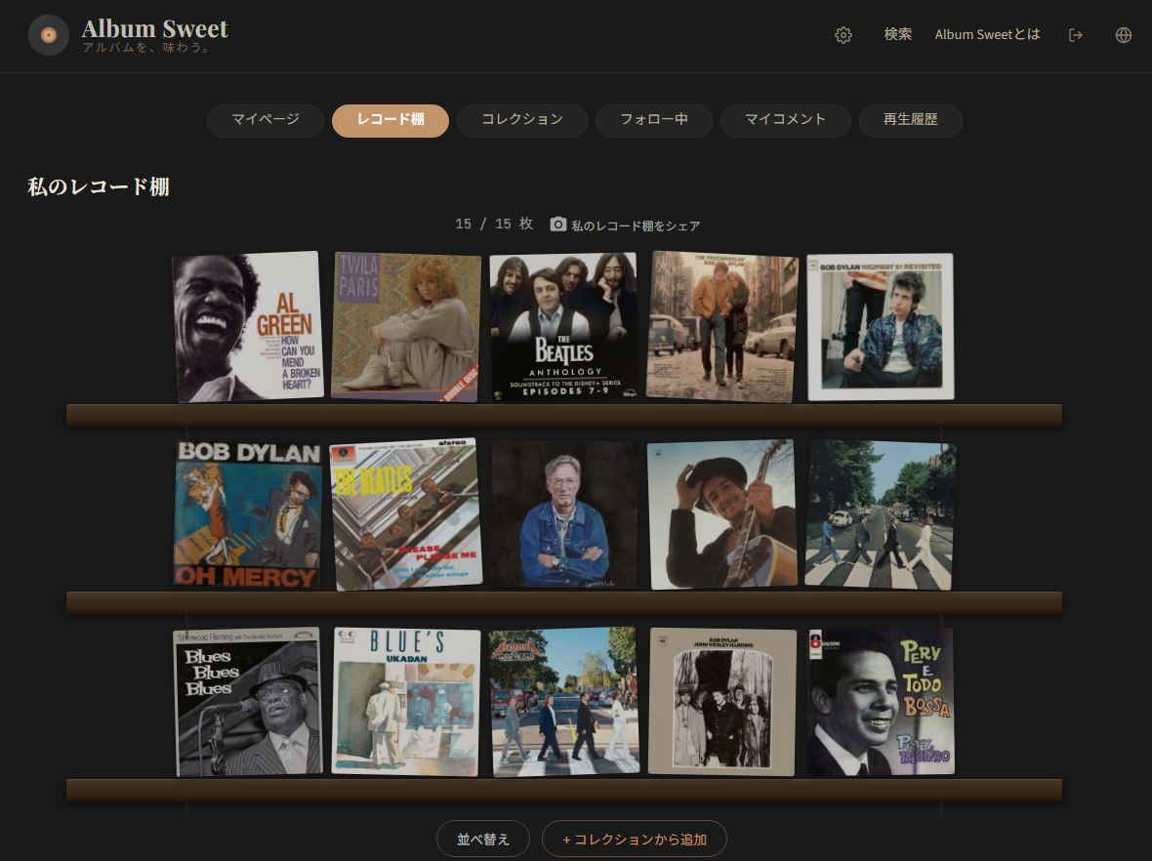The width and height of the screenshot is (1152, 861).
Task: Open the Al Green album cover
Action: pyautogui.click(x=246, y=327)
